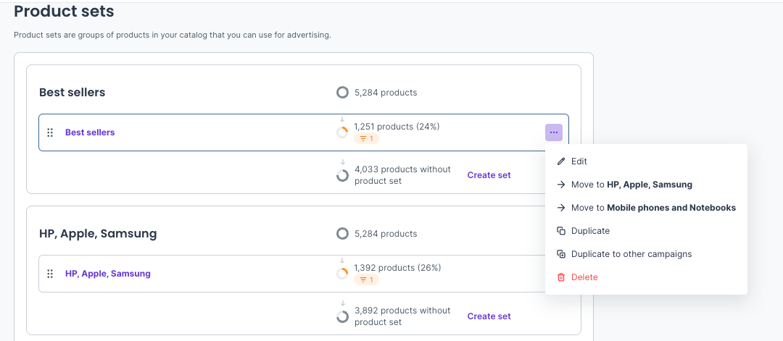Screen dimensions: 783x341
Task: Click the orange filter badge under 1,392 products
Action: click(x=366, y=279)
